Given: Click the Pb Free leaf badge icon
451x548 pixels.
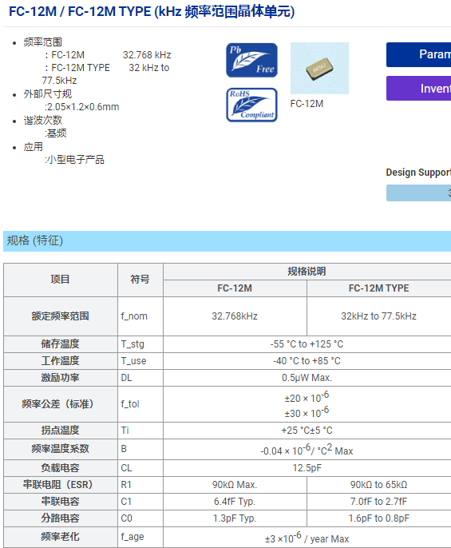Looking at the screenshot, I should click(251, 60).
